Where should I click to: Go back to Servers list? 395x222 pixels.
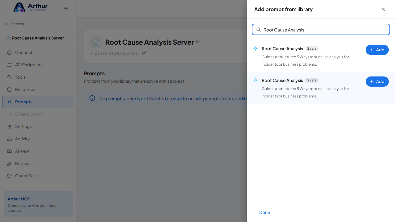15,24
